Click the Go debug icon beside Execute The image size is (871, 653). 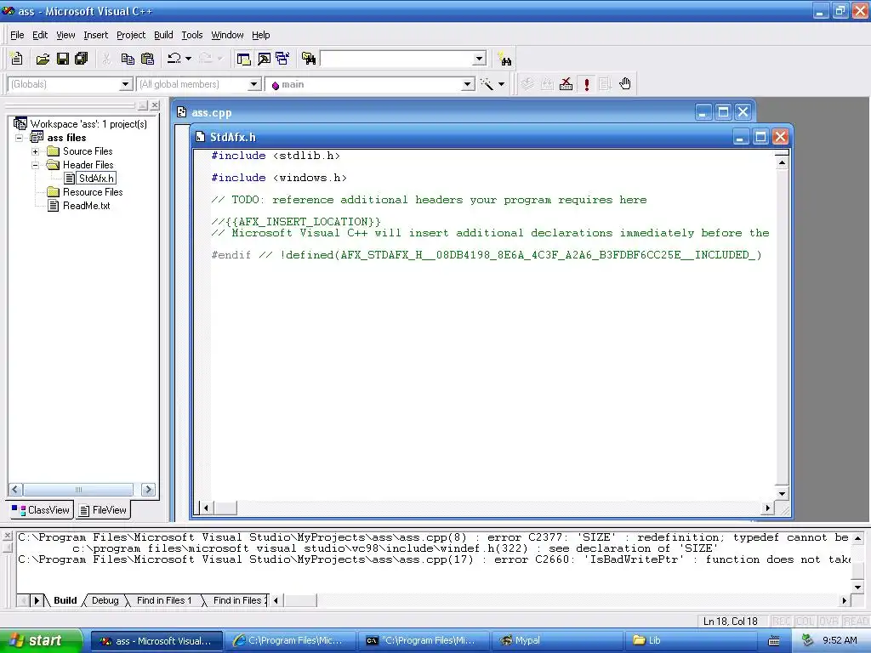[605, 84]
